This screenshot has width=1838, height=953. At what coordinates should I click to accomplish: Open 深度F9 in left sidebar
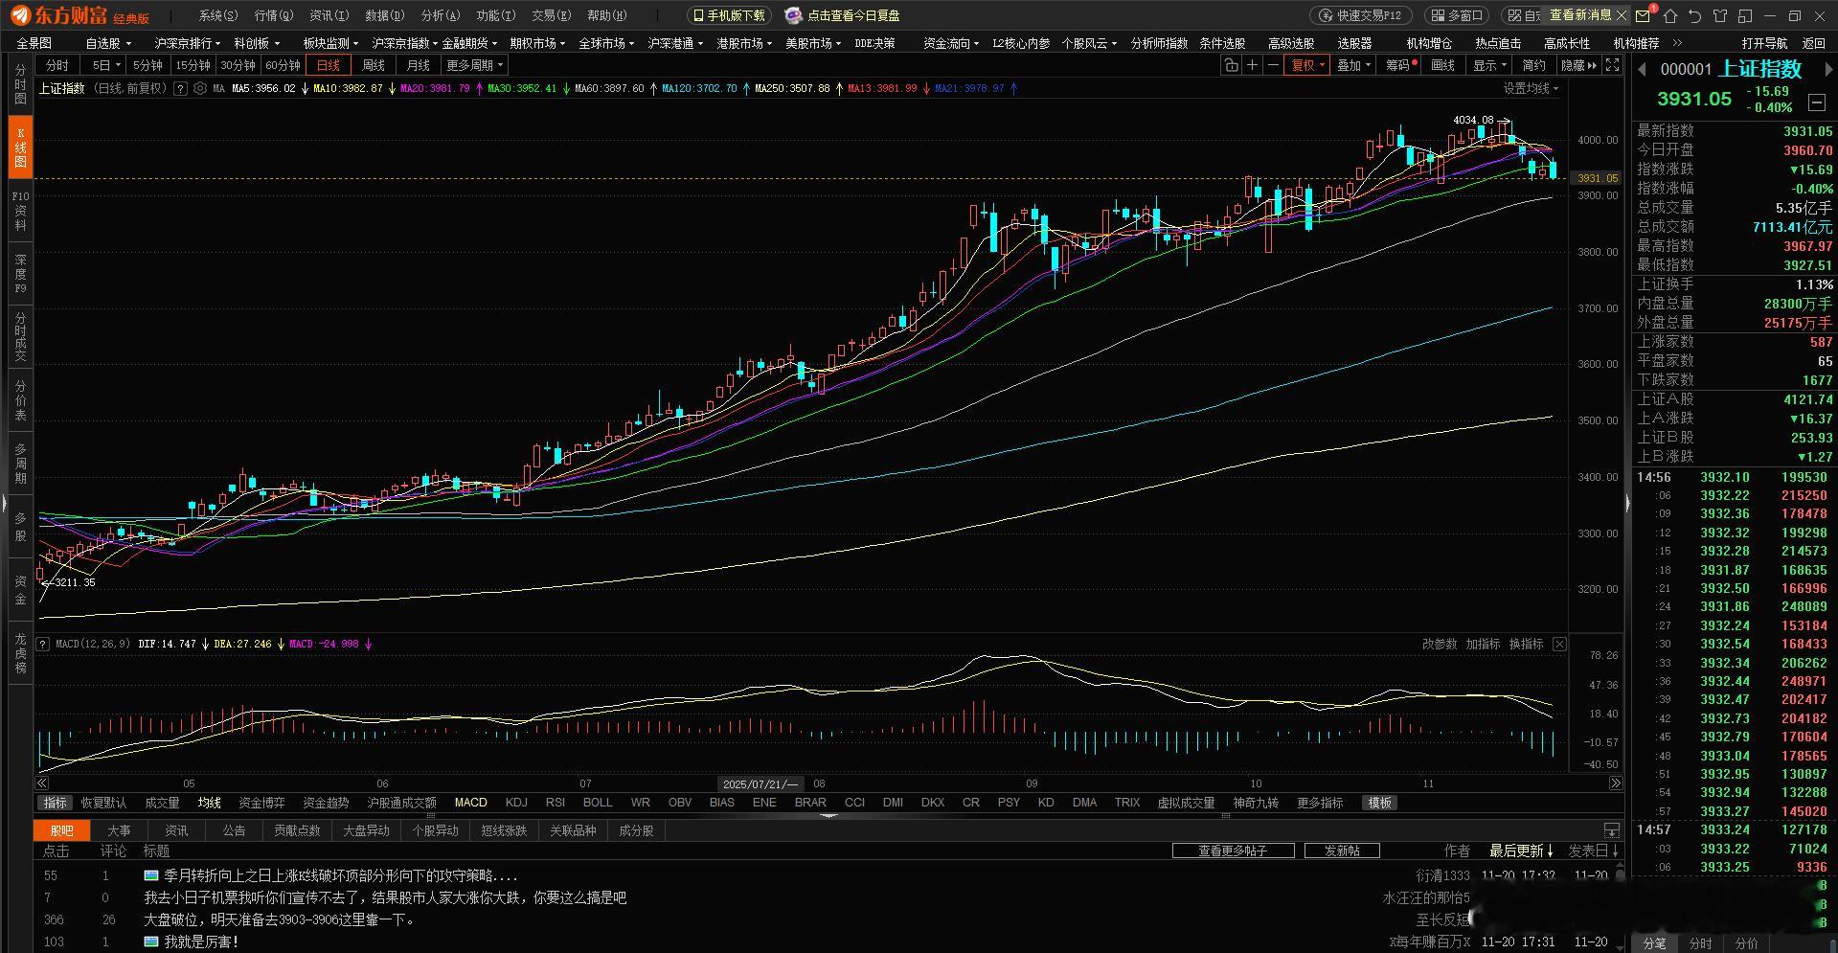pos(20,273)
